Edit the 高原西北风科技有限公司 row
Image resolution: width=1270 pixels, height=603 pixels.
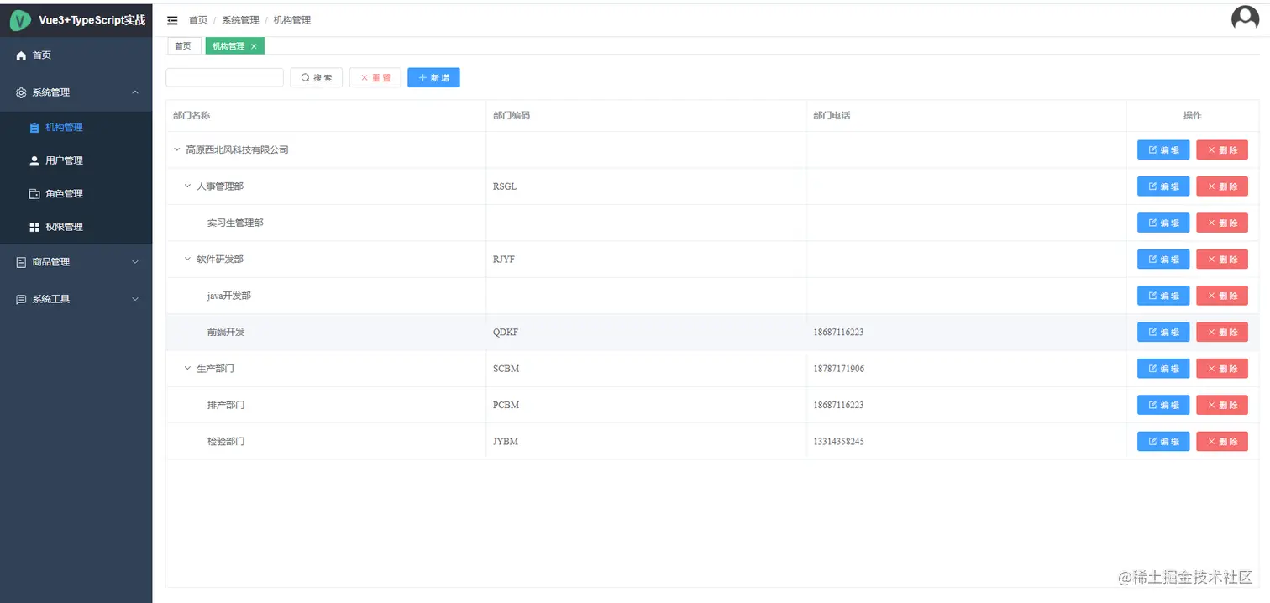[x=1163, y=149]
